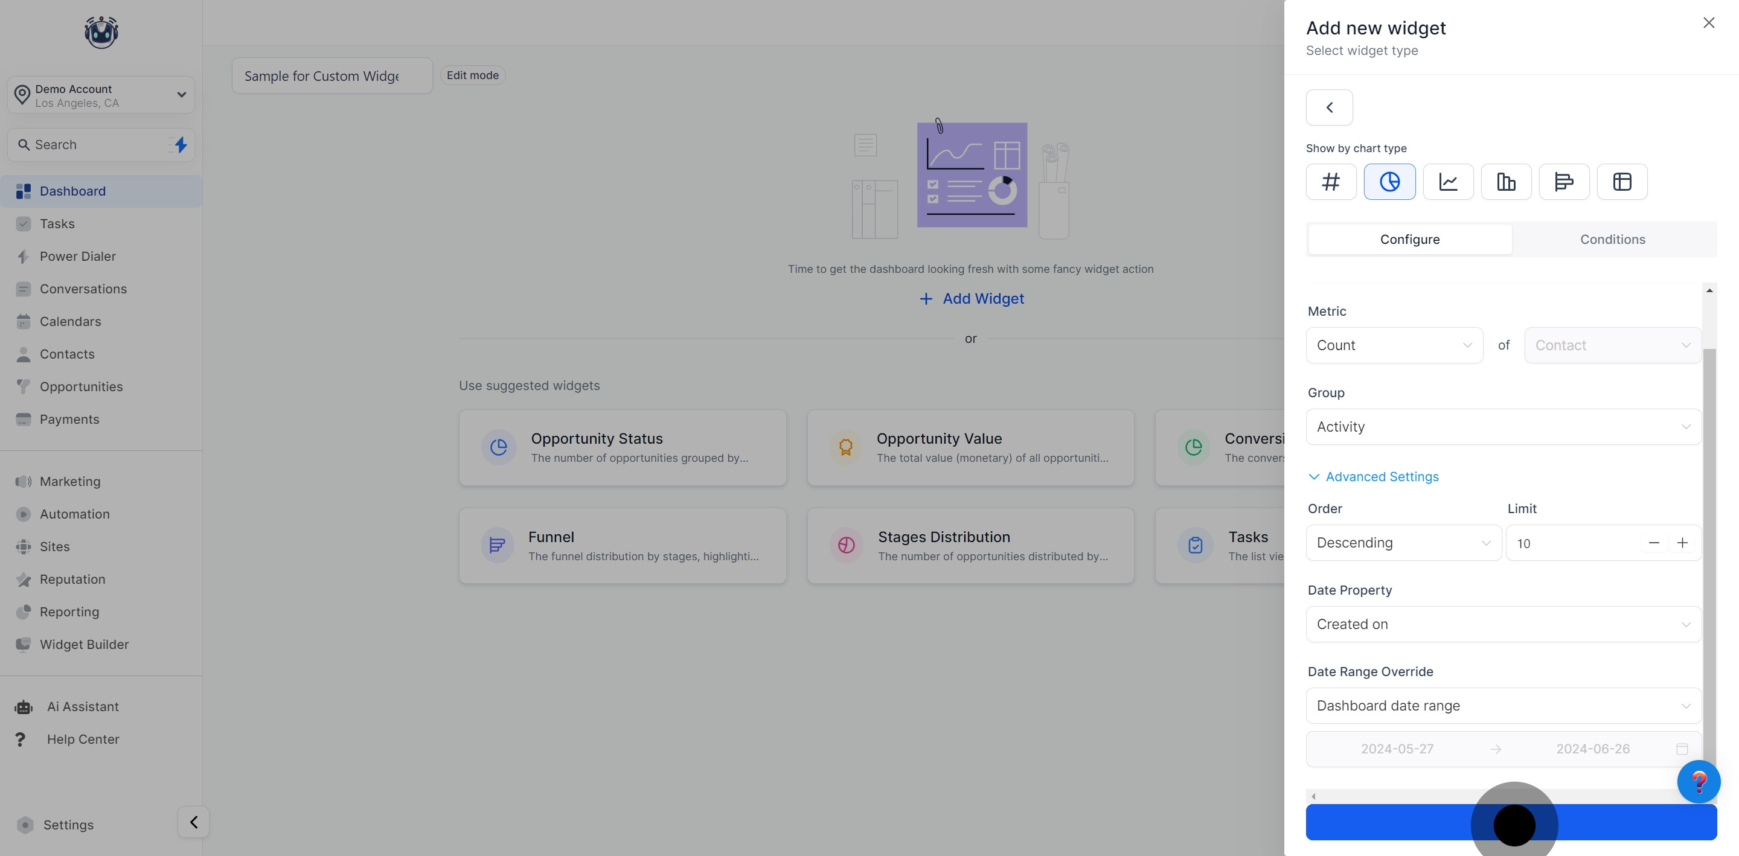This screenshot has height=856, width=1739.
Task: Edit the dashboard name field
Action: tap(332, 75)
